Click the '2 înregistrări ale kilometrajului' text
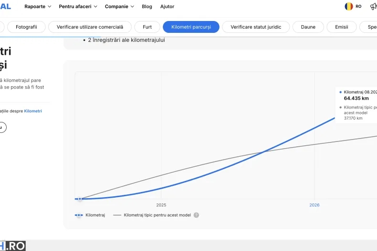Screen dimensions: 377x251 point(126,40)
